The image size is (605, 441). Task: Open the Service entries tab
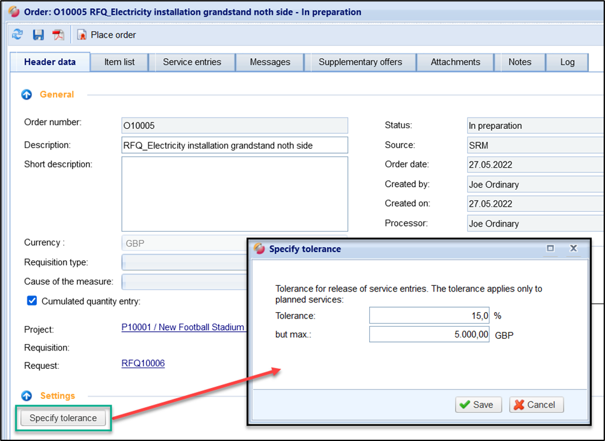(x=192, y=62)
